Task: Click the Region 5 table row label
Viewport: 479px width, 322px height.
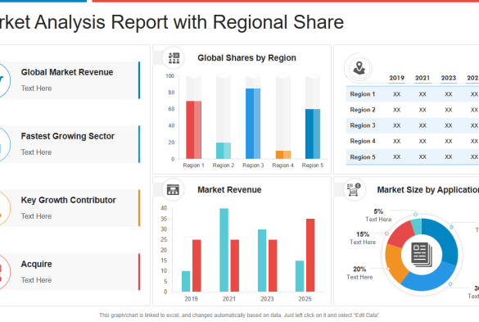Action: click(x=363, y=156)
